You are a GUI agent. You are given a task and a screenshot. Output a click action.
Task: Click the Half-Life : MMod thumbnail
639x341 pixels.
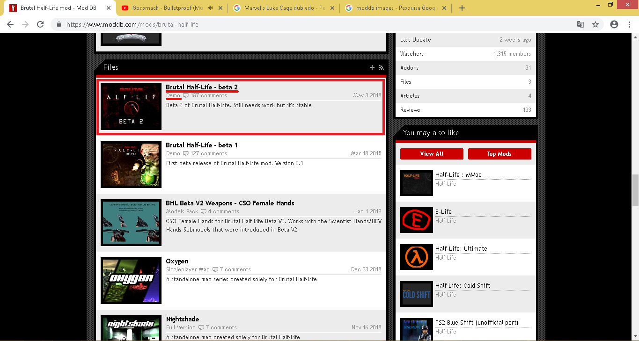click(x=417, y=183)
